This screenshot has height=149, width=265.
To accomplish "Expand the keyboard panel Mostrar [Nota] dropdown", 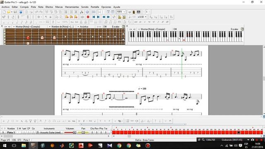I will coord(139,29).
